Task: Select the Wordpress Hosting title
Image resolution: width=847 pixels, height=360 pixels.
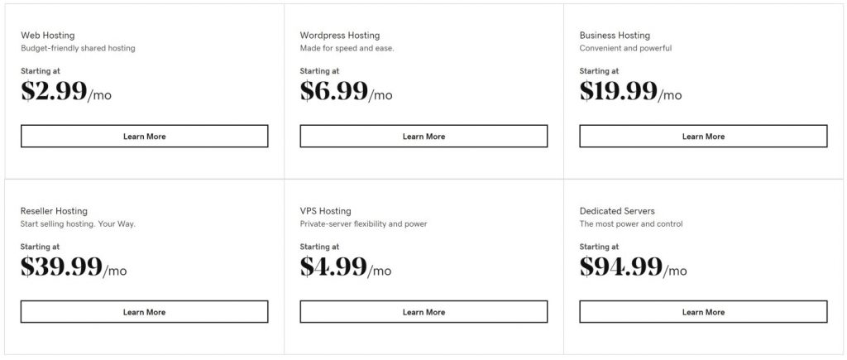Action: pyautogui.click(x=340, y=35)
